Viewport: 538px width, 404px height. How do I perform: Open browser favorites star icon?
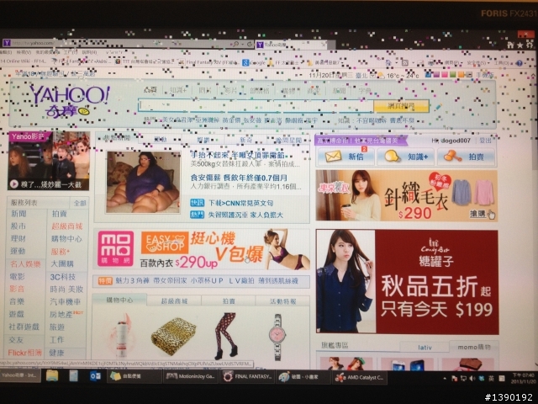point(520,45)
